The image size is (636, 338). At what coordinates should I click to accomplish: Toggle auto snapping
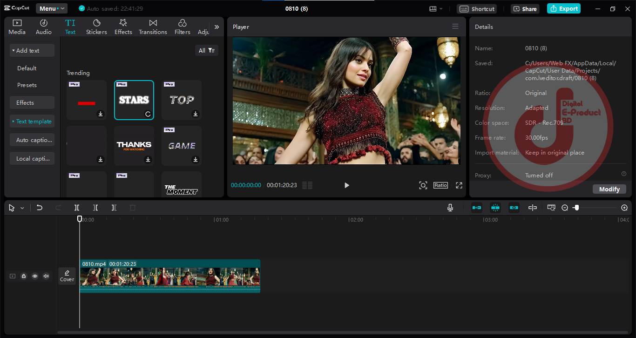(x=495, y=208)
